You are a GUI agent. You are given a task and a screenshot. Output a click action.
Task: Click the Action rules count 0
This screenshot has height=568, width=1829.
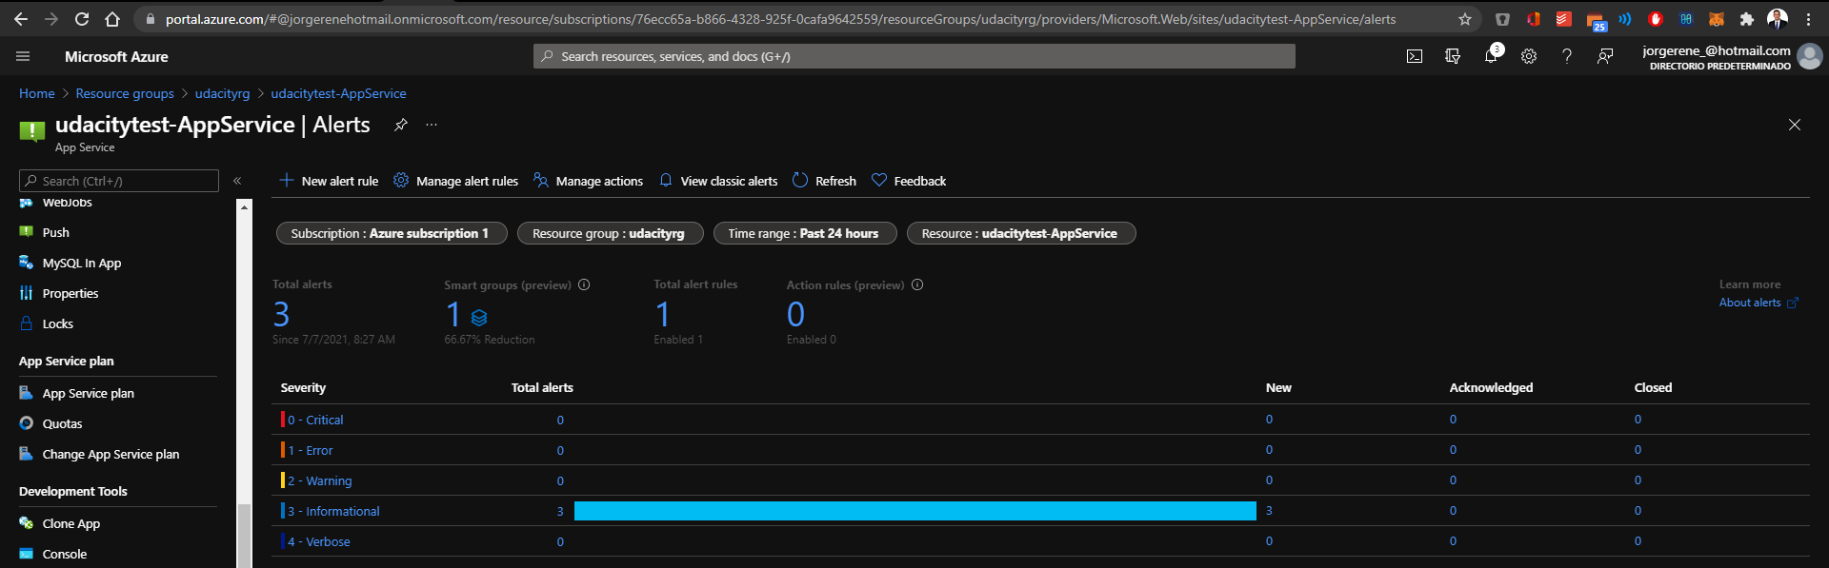click(x=795, y=315)
